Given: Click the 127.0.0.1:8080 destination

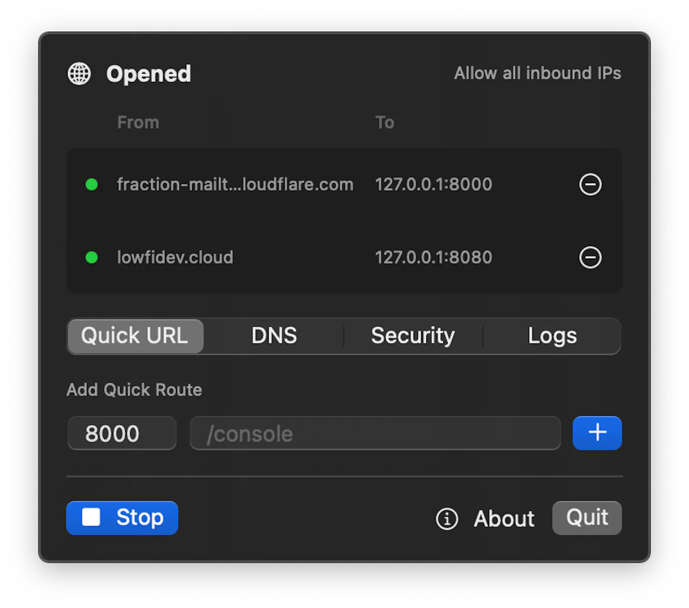Looking at the screenshot, I should click(x=433, y=258).
